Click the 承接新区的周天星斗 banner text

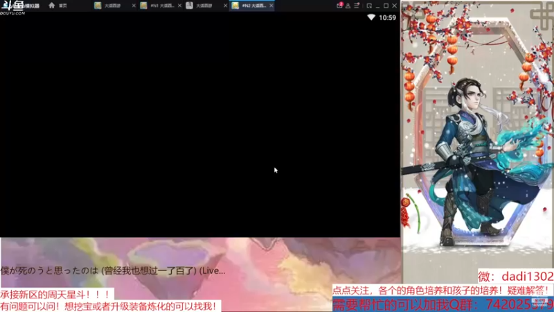pyautogui.click(x=55, y=294)
